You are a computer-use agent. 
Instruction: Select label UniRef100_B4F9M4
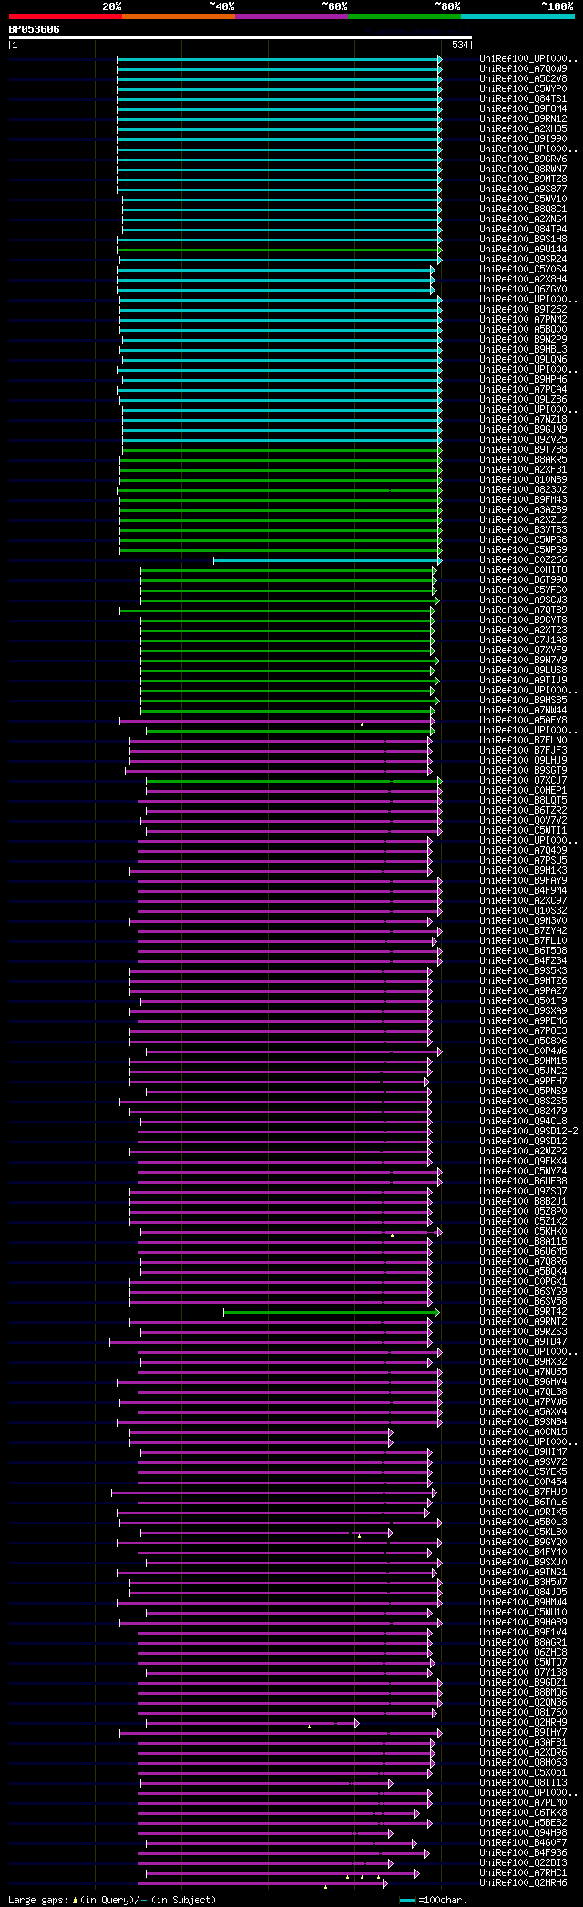click(523, 890)
